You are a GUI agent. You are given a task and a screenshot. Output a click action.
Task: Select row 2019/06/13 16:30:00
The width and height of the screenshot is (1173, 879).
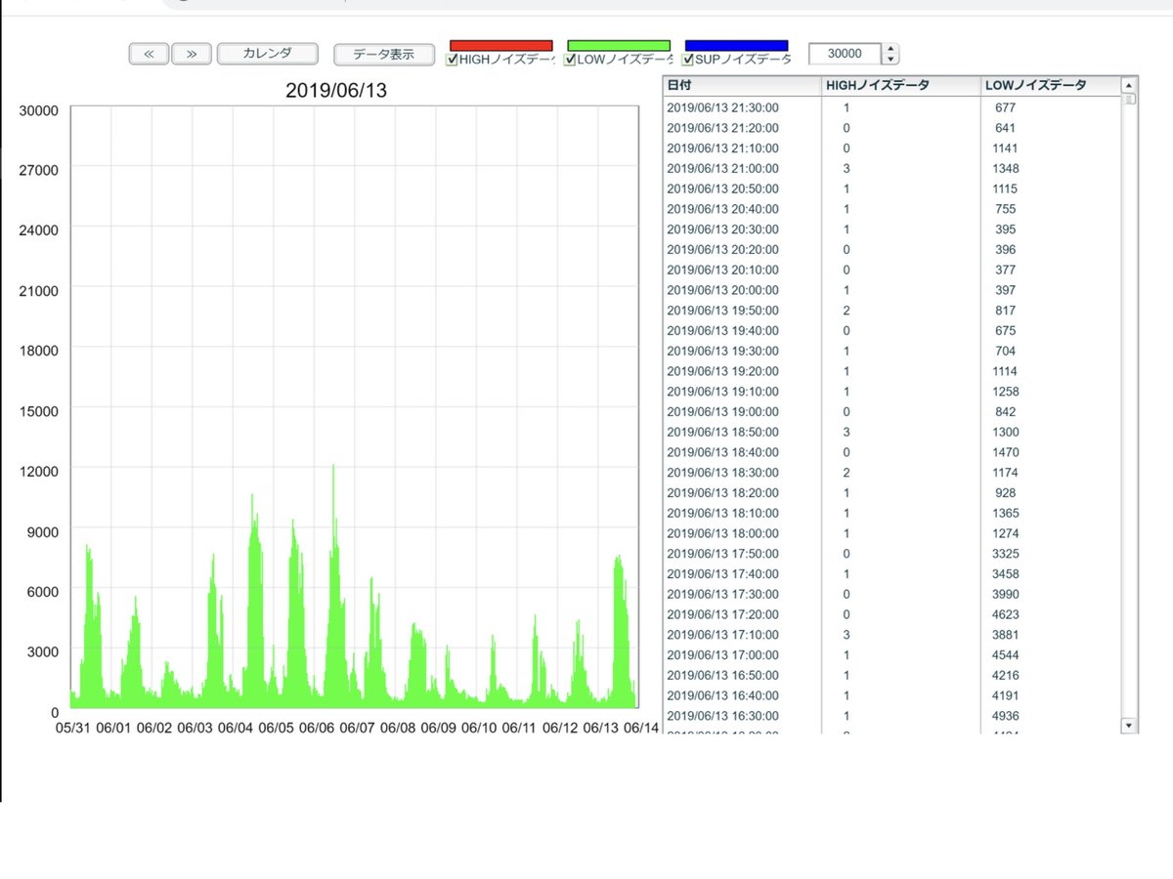[891, 716]
